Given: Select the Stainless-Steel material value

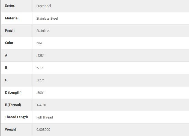Looking at the screenshot, I should coord(47,19).
